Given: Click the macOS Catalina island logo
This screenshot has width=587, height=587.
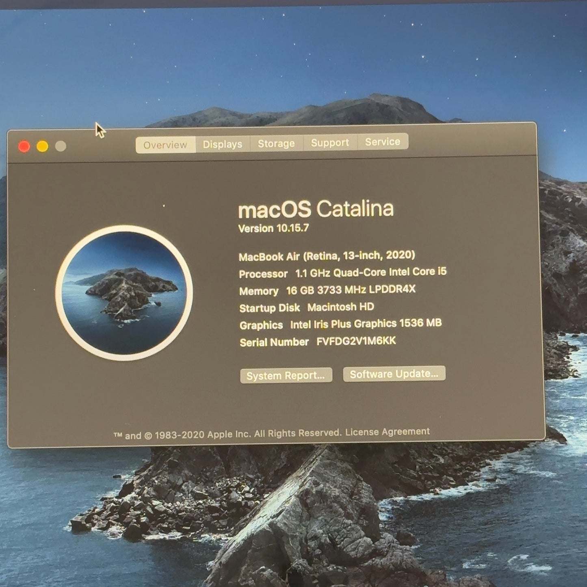Looking at the screenshot, I should [124, 293].
